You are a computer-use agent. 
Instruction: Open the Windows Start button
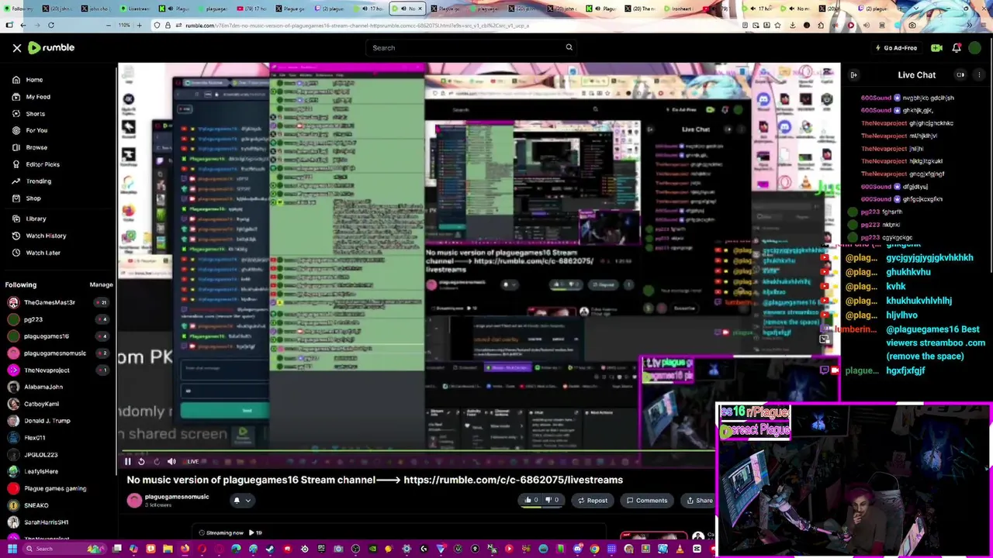[x=12, y=549]
